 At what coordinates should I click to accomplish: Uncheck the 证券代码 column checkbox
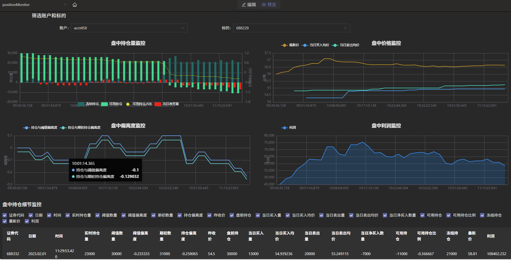pos(5,215)
